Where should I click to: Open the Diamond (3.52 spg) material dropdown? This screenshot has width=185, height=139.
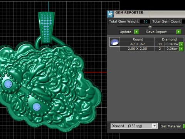(155, 126)
